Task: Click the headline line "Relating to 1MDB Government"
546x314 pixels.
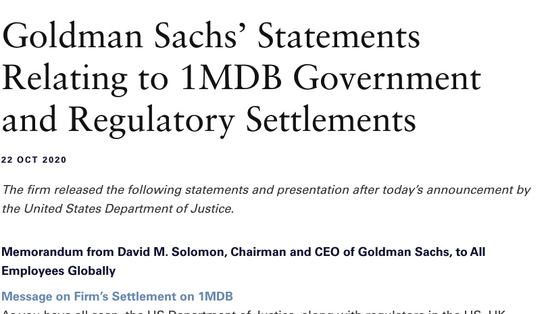Action: [x=242, y=79]
